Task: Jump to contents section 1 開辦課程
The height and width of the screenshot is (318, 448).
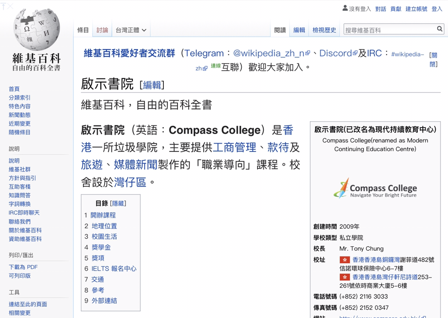Action: (x=103, y=215)
